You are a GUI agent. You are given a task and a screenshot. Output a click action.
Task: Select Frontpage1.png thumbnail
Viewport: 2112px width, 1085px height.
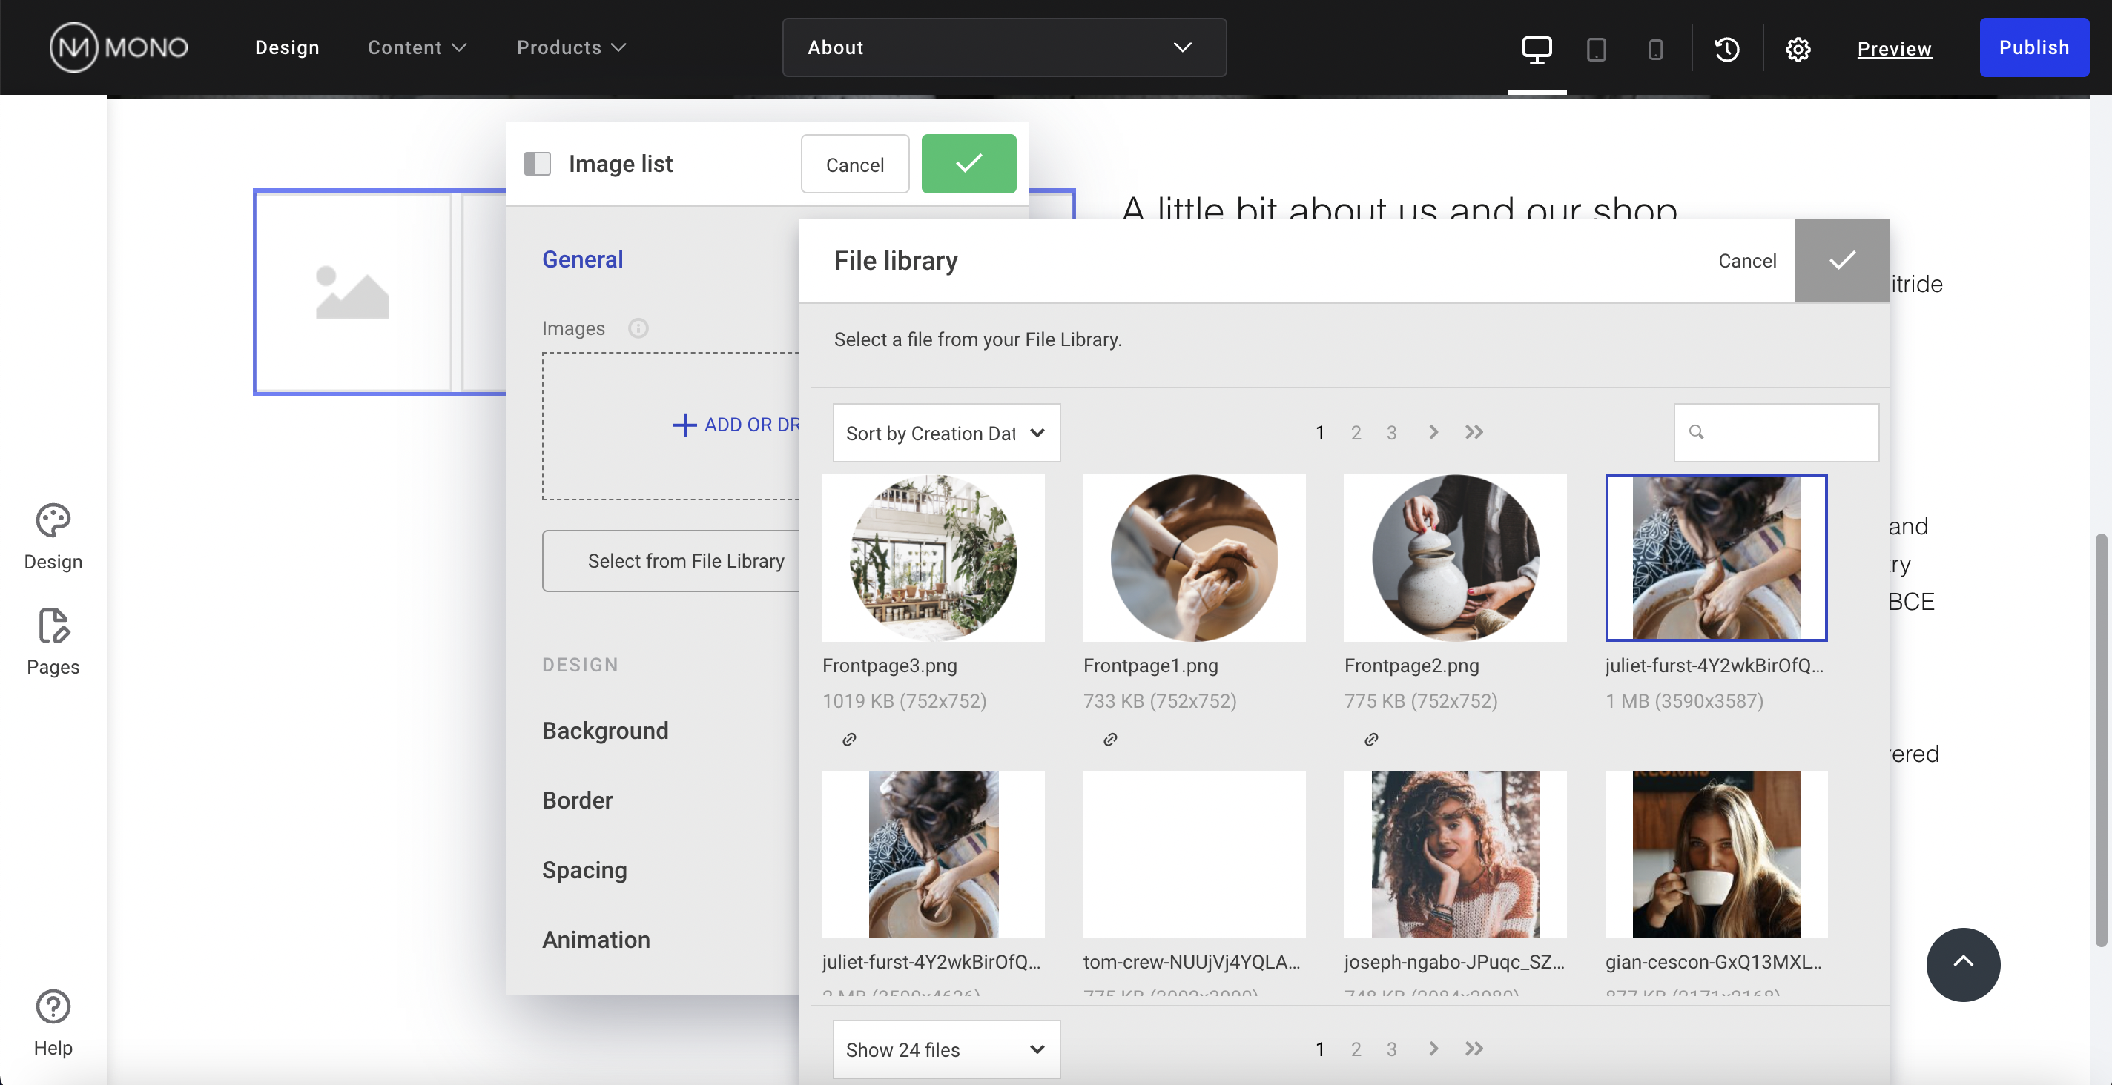pyautogui.click(x=1194, y=558)
